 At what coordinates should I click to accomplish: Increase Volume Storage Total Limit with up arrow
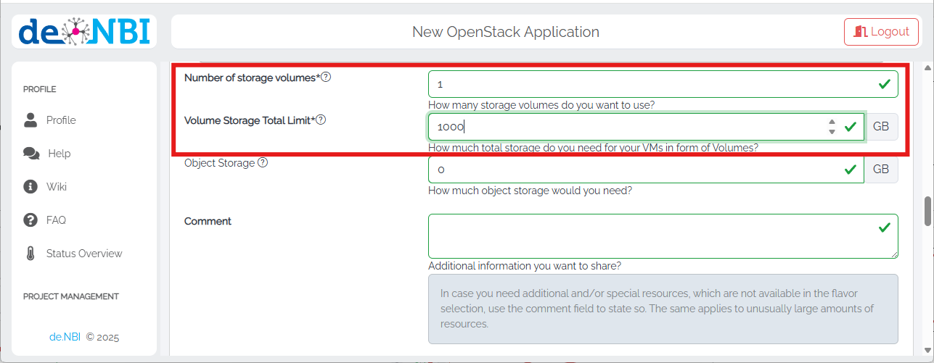(x=832, y=122)
